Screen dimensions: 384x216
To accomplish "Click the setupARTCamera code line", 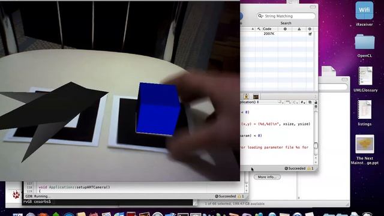I will point(74,187).
